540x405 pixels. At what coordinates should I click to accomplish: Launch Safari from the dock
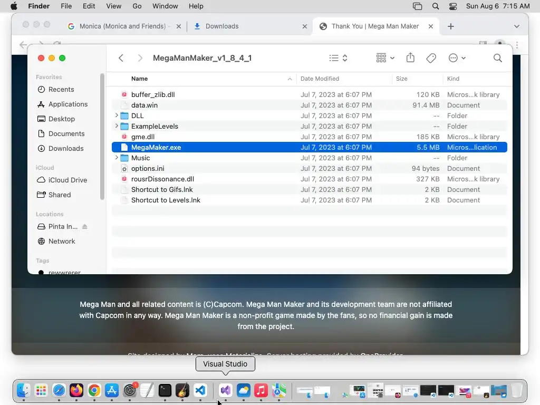point(59,390)
